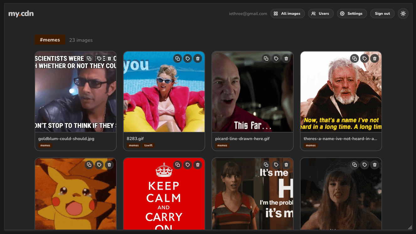This screenshot has width=416, height=234.
Task: Delete goldblum-could-should.jpg with trash icon
Action: (x=109, y=58)
